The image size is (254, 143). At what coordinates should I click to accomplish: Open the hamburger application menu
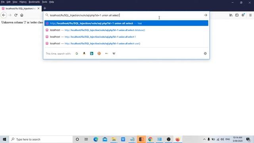[250, 15]
